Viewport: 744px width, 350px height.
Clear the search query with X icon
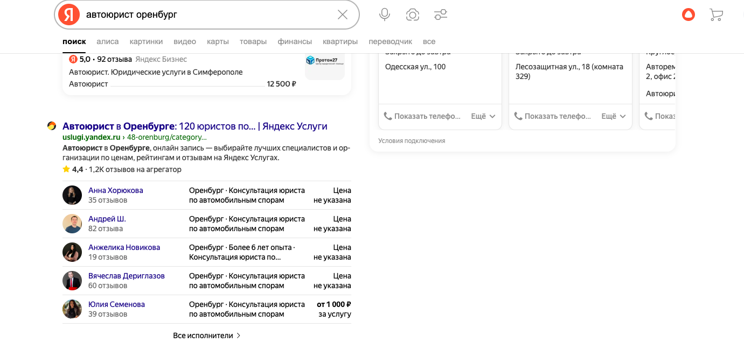coord(343,15)
